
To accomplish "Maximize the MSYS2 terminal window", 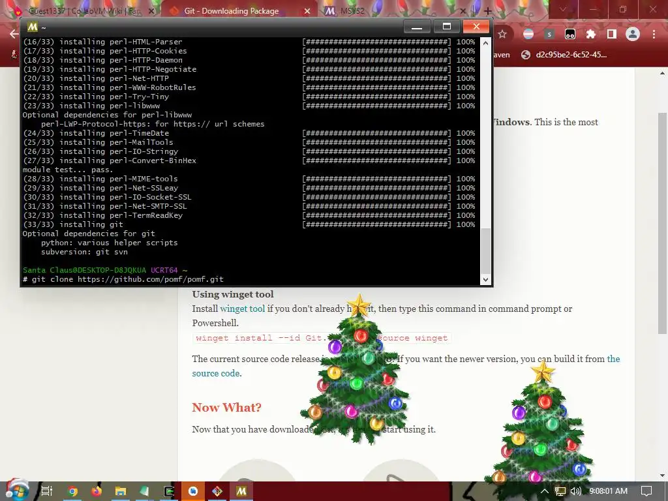I will tap(446, 27).
